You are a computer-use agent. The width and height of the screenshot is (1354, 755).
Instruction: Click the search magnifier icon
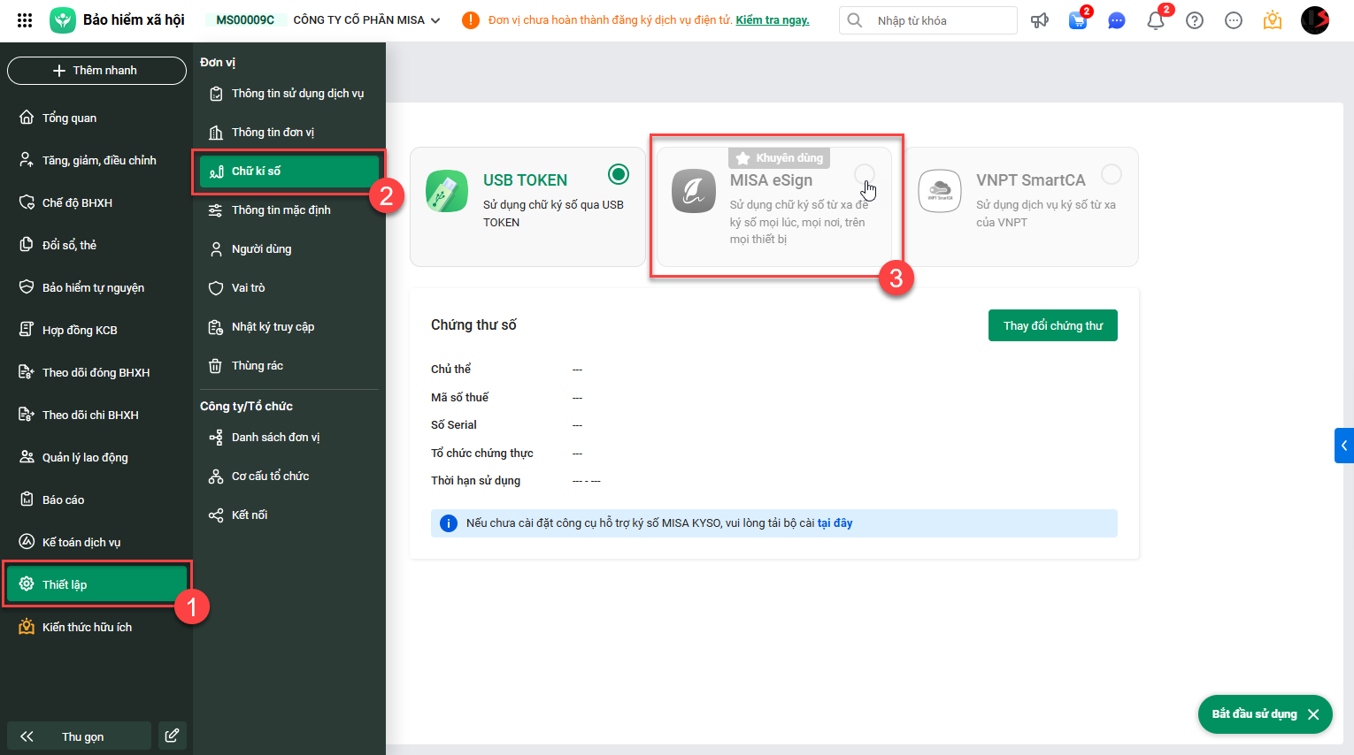[855, 20]
